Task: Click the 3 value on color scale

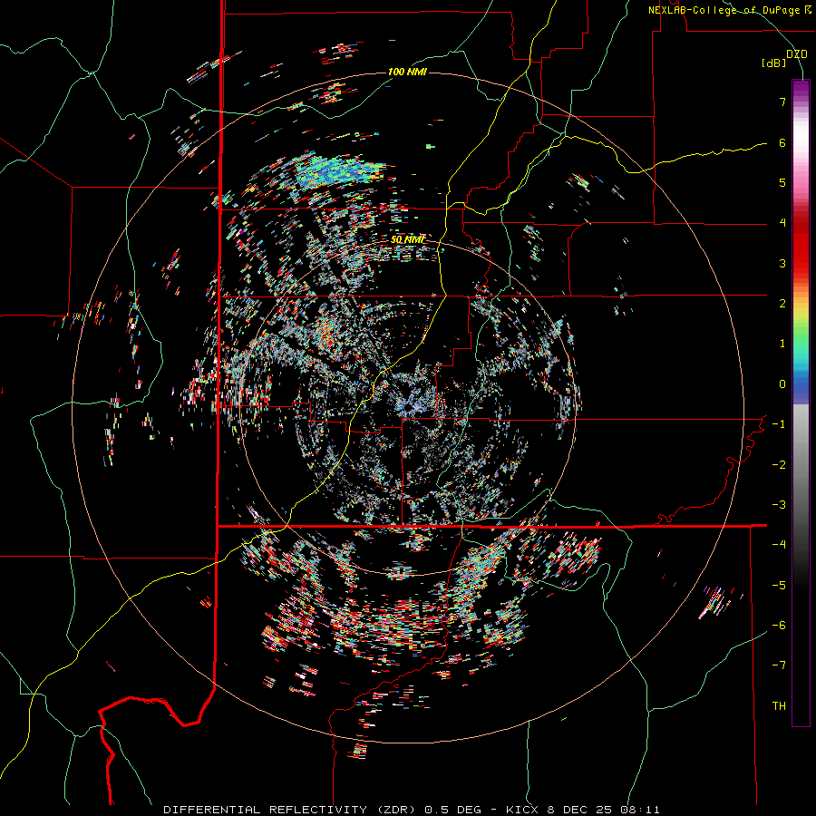Action: coord(782,263)
